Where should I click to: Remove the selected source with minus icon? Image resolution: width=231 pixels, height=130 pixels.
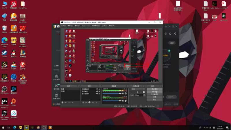pyautogui.click(x=86, y=102)
